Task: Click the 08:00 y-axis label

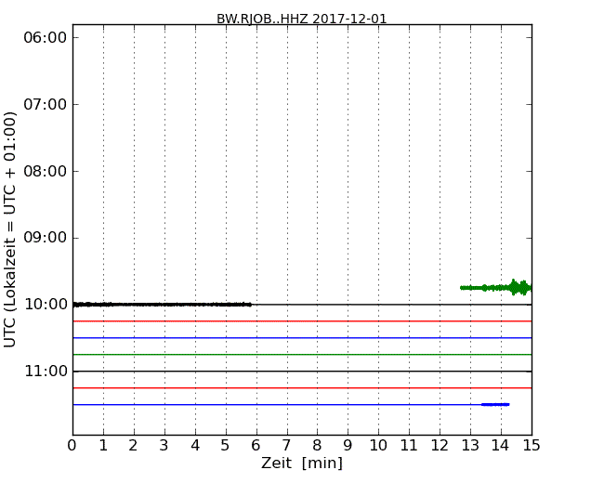Action: pyautogui.click(x=46, y=171)
